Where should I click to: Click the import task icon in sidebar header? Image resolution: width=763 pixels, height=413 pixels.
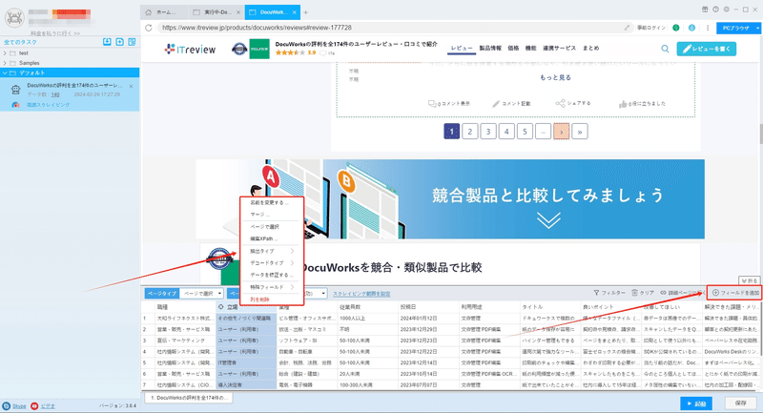coord(107,42)
